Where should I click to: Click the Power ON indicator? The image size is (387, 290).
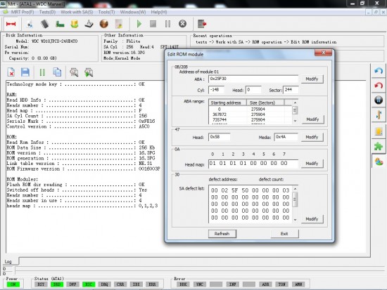click(13, 284)
